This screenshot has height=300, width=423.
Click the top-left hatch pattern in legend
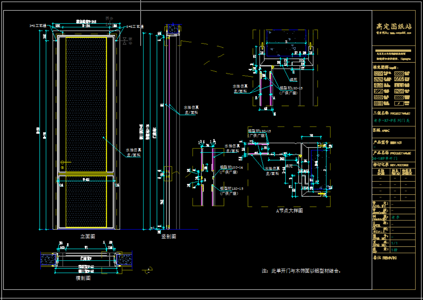(x=378, y=73)
